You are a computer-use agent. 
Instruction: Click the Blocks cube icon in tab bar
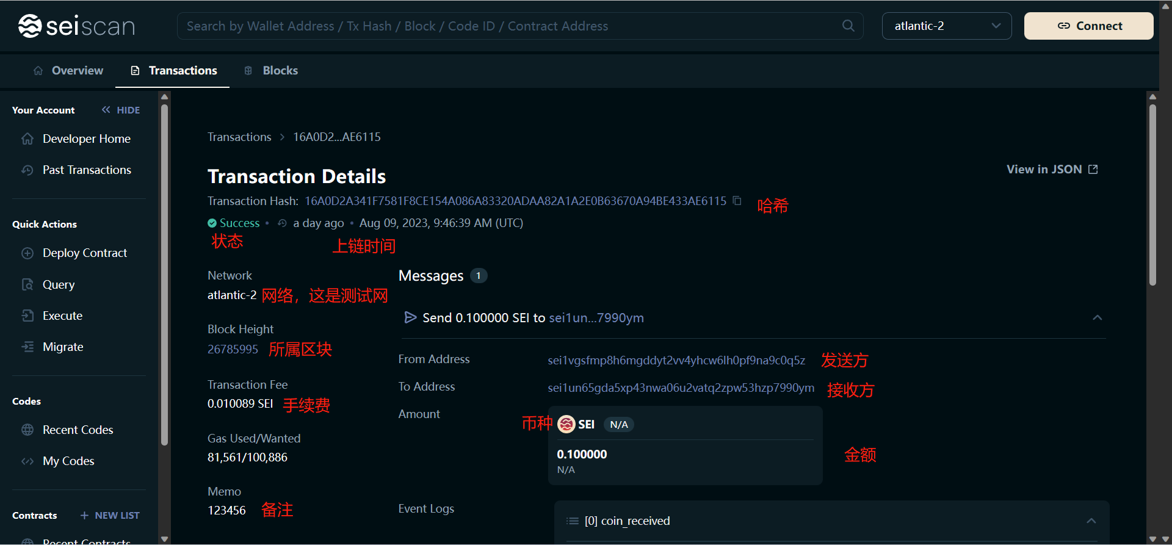pyautogui.click(x=248, y=70)
